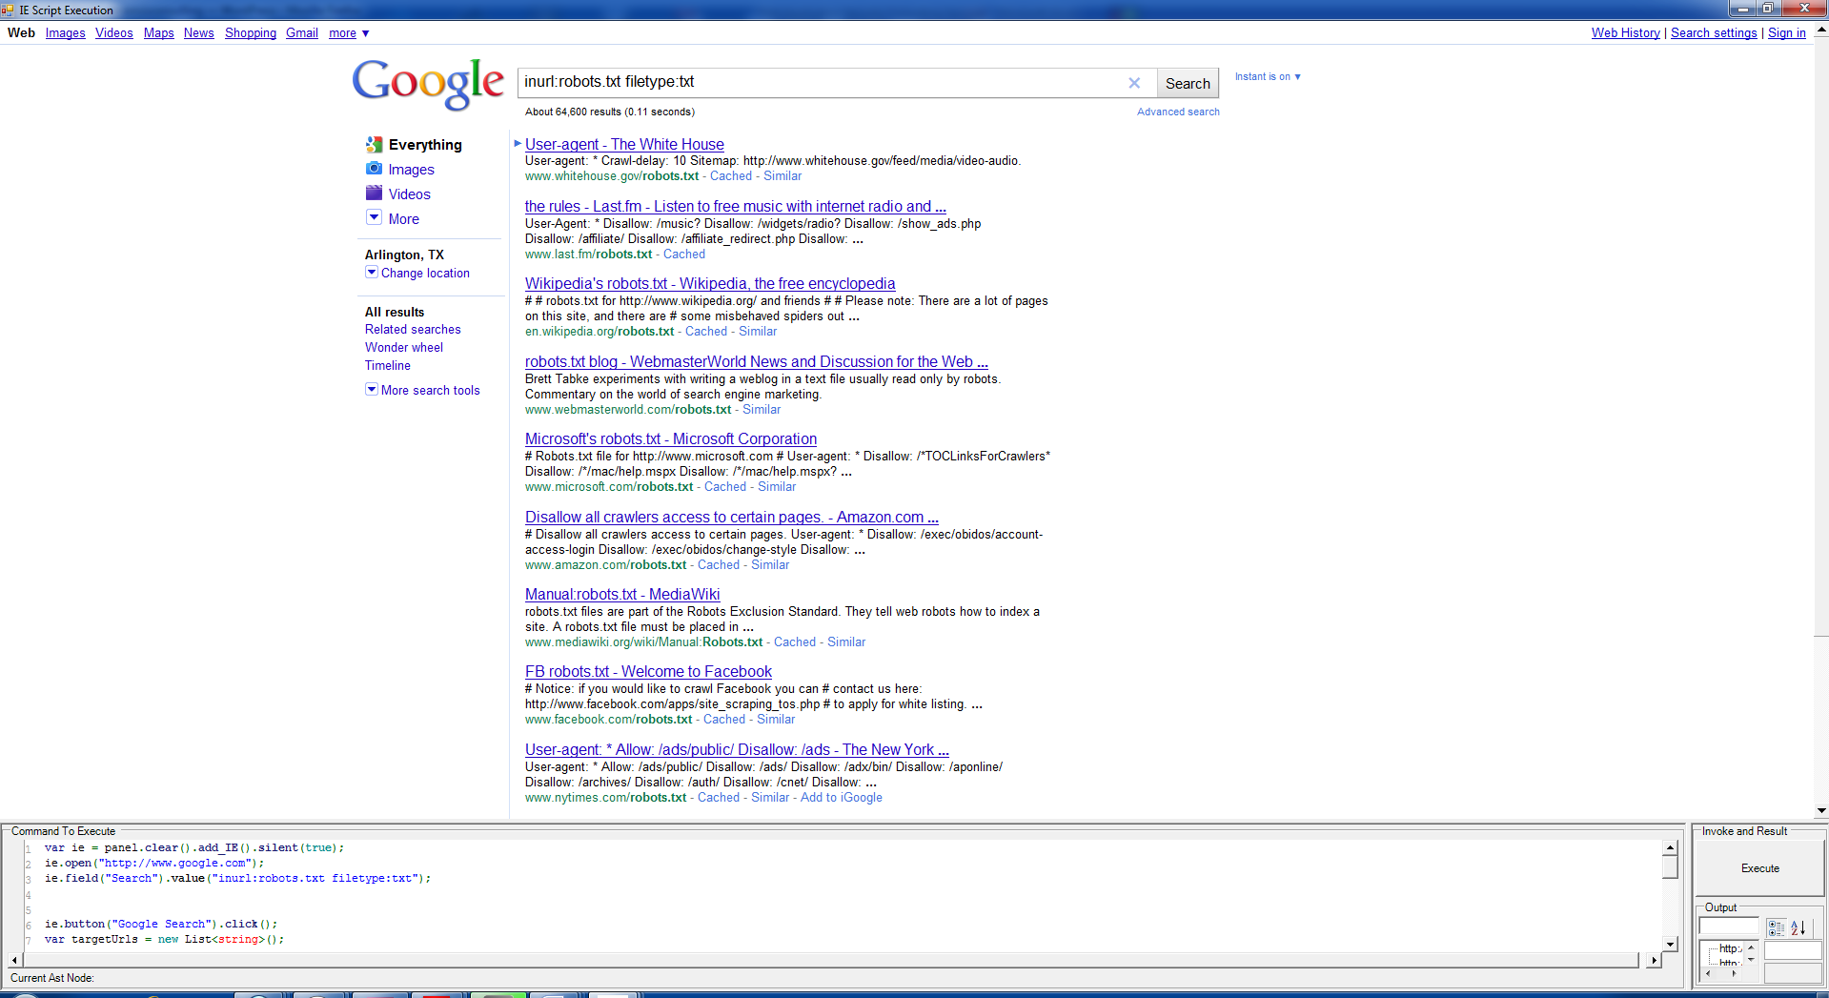
Task: Open Advanced search link
Action: pyautogui.click(x=1178, y=112)
